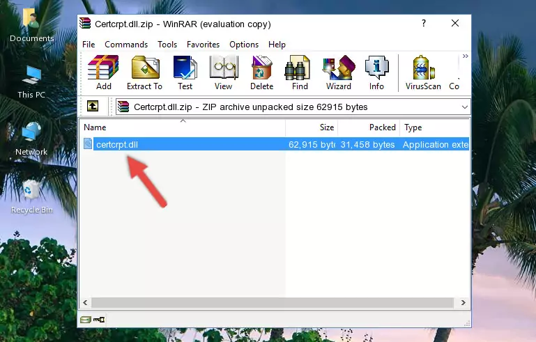This screenshot has width=536, height=342.
Task: Sort files by the Packed column
Action: click(369, 127)
